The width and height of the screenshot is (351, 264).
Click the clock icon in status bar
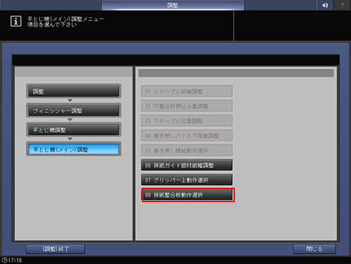tap(4, 260)
